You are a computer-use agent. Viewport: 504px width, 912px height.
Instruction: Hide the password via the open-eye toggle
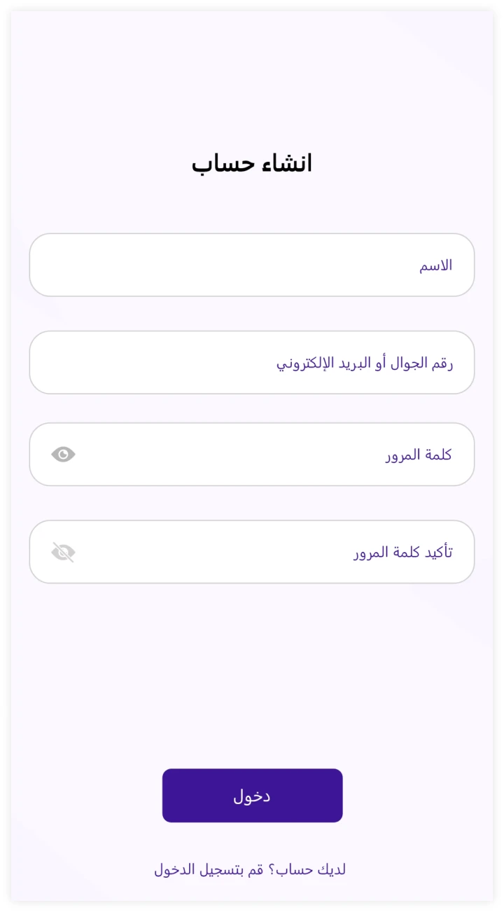pos(63,455)
